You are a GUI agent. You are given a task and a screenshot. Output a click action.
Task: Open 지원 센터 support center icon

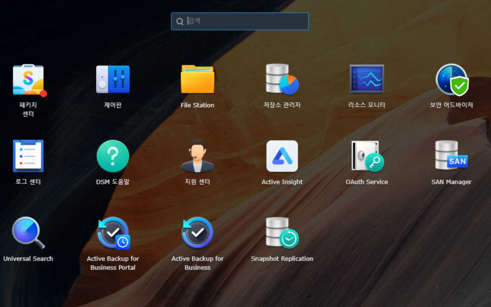click(197, 156)
